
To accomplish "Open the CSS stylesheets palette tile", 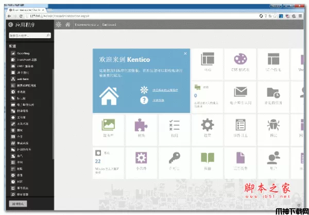I will (240, 64).
